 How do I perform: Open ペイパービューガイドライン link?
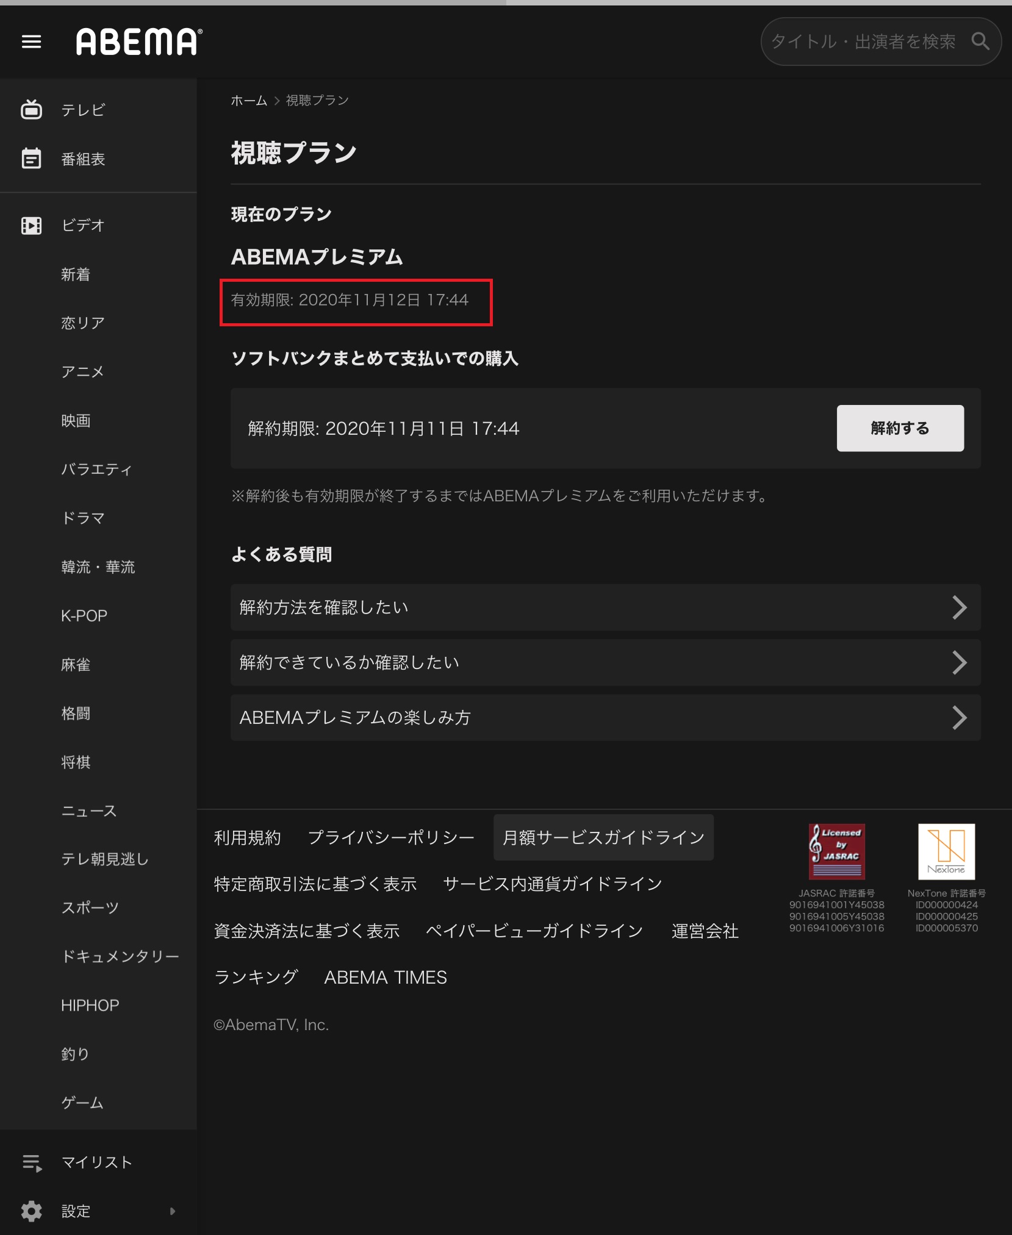[x=534, y=931]
